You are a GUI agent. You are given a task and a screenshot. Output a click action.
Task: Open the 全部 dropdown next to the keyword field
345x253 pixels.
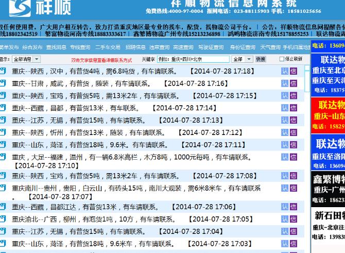point(242,59)
